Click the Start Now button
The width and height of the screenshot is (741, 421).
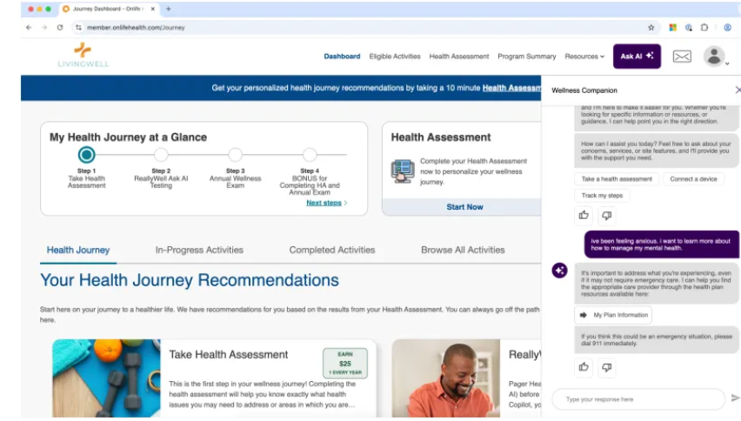coord(464,207)
